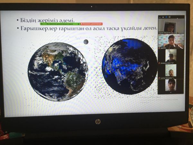Viewport: 193px width, 145px height.
Task: Click the daytime Earth image on slide
Action: [58, 71]
